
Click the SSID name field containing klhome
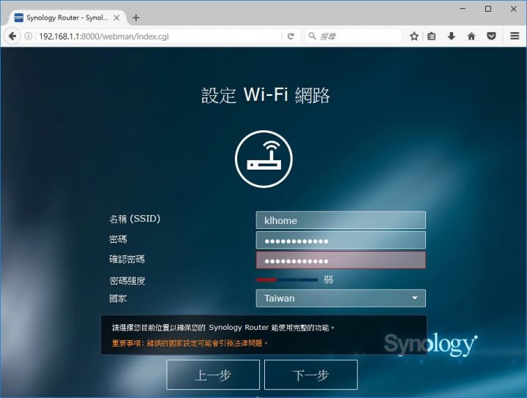tap(341, 220)
